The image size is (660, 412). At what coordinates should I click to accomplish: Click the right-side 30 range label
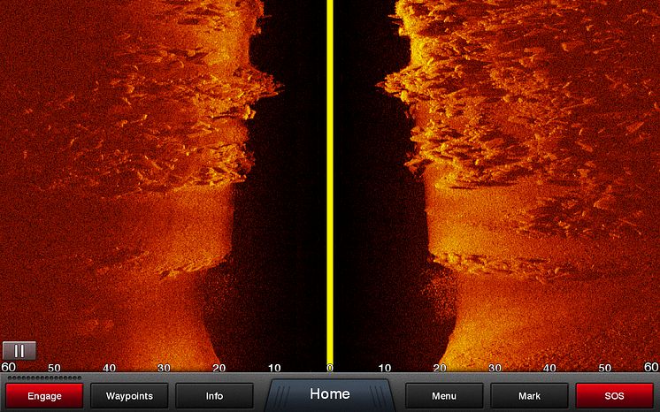point(495,368)
